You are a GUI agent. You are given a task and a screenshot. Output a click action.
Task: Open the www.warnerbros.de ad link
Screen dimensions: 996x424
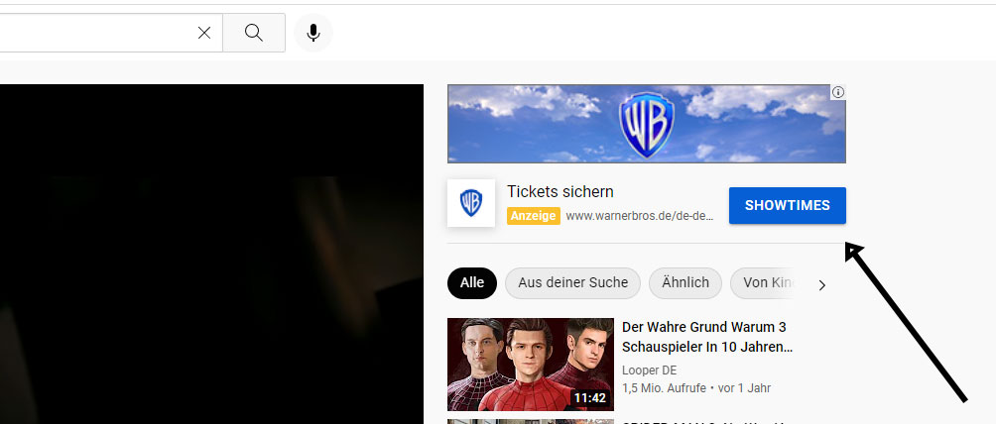[640, 216]
